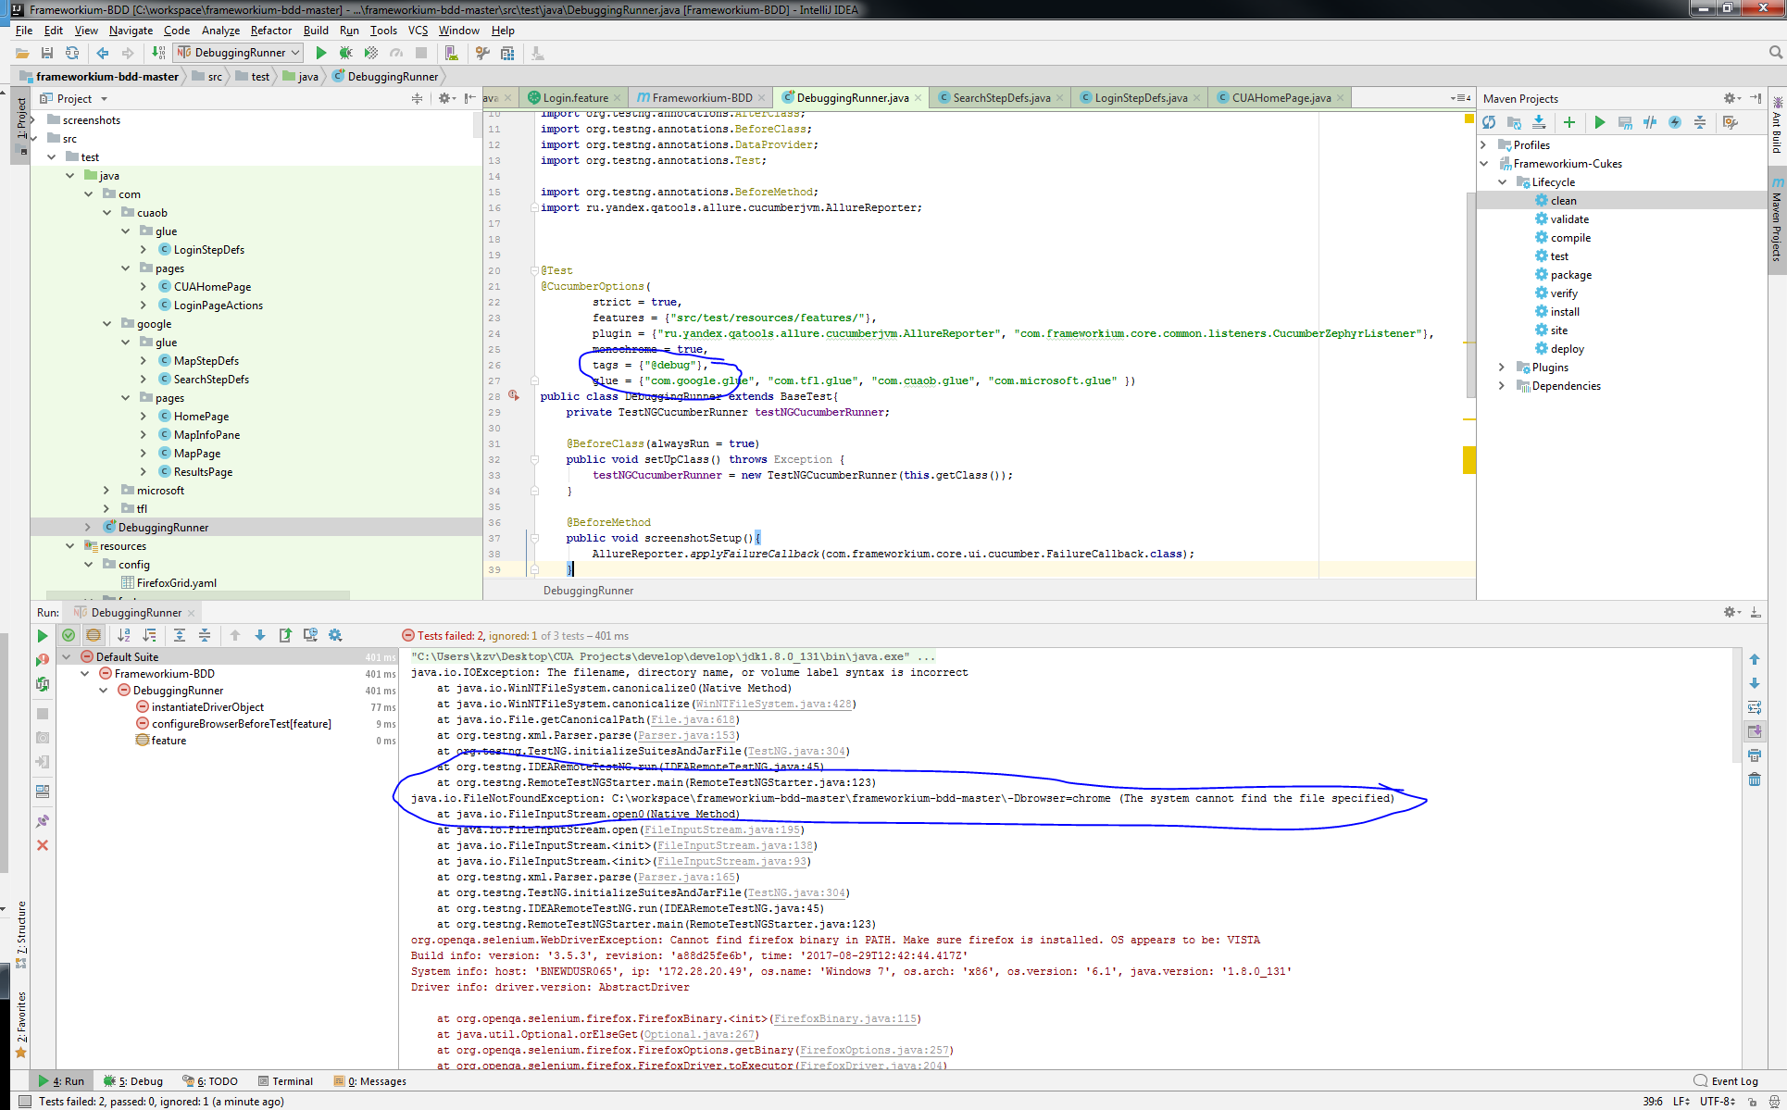Export test results icon
The height and width of the screenshot is (1110, 1787).
(x=285, y=635)
